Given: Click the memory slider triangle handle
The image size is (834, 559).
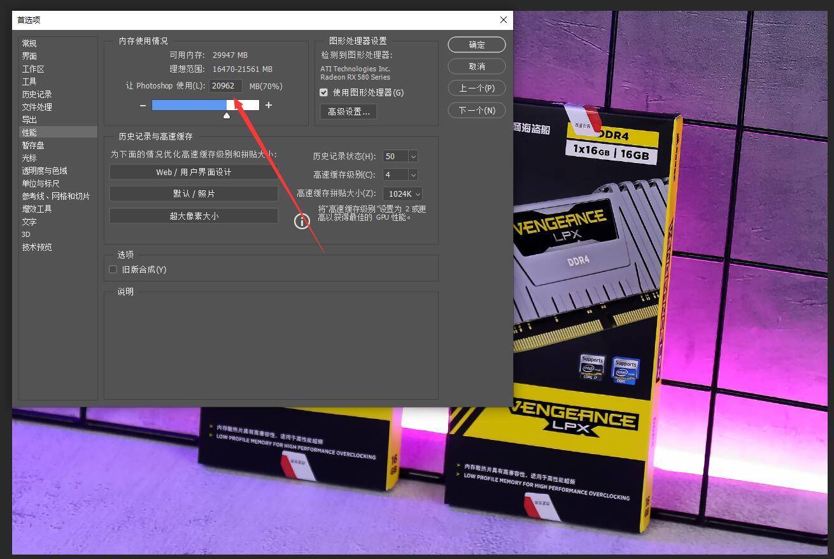Looking at the screenshot, I should point(227,115).
